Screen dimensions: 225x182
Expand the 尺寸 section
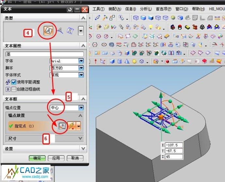click(x=83, y=138)
